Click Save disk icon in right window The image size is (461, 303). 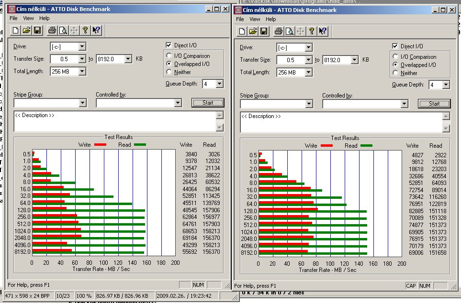[264, 31]
